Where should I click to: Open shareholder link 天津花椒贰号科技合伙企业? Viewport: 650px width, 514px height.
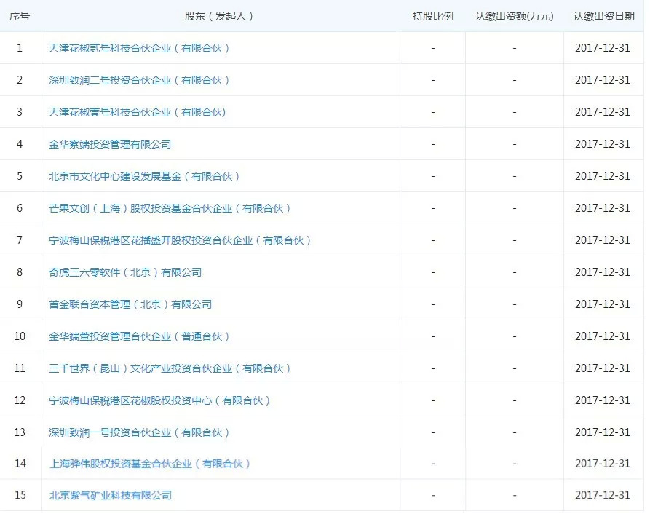139,48
